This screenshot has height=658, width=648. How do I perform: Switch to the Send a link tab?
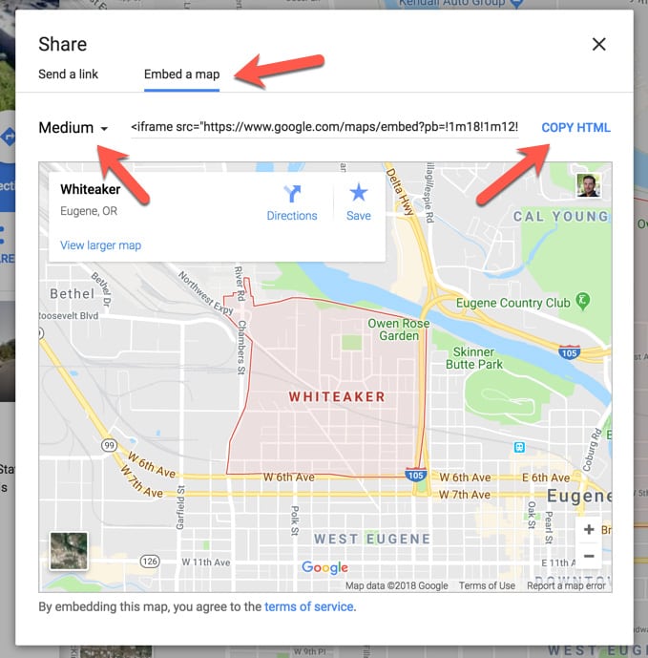point(68,74)
